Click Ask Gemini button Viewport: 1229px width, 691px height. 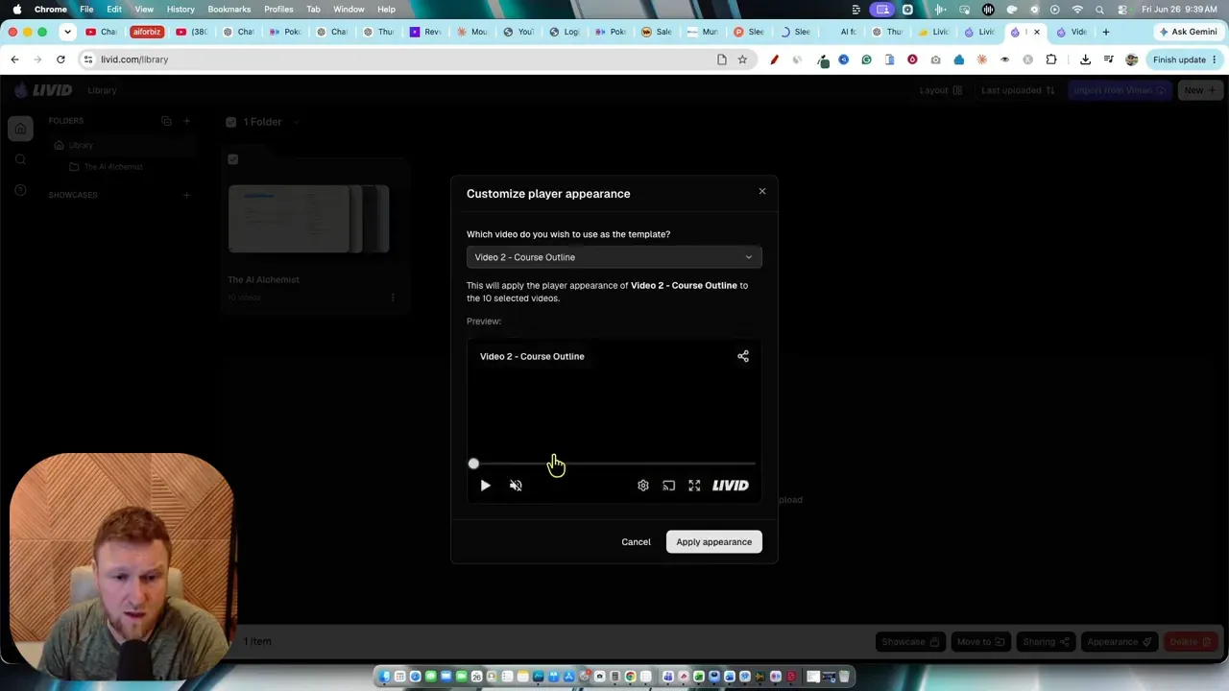point(1189,32)
